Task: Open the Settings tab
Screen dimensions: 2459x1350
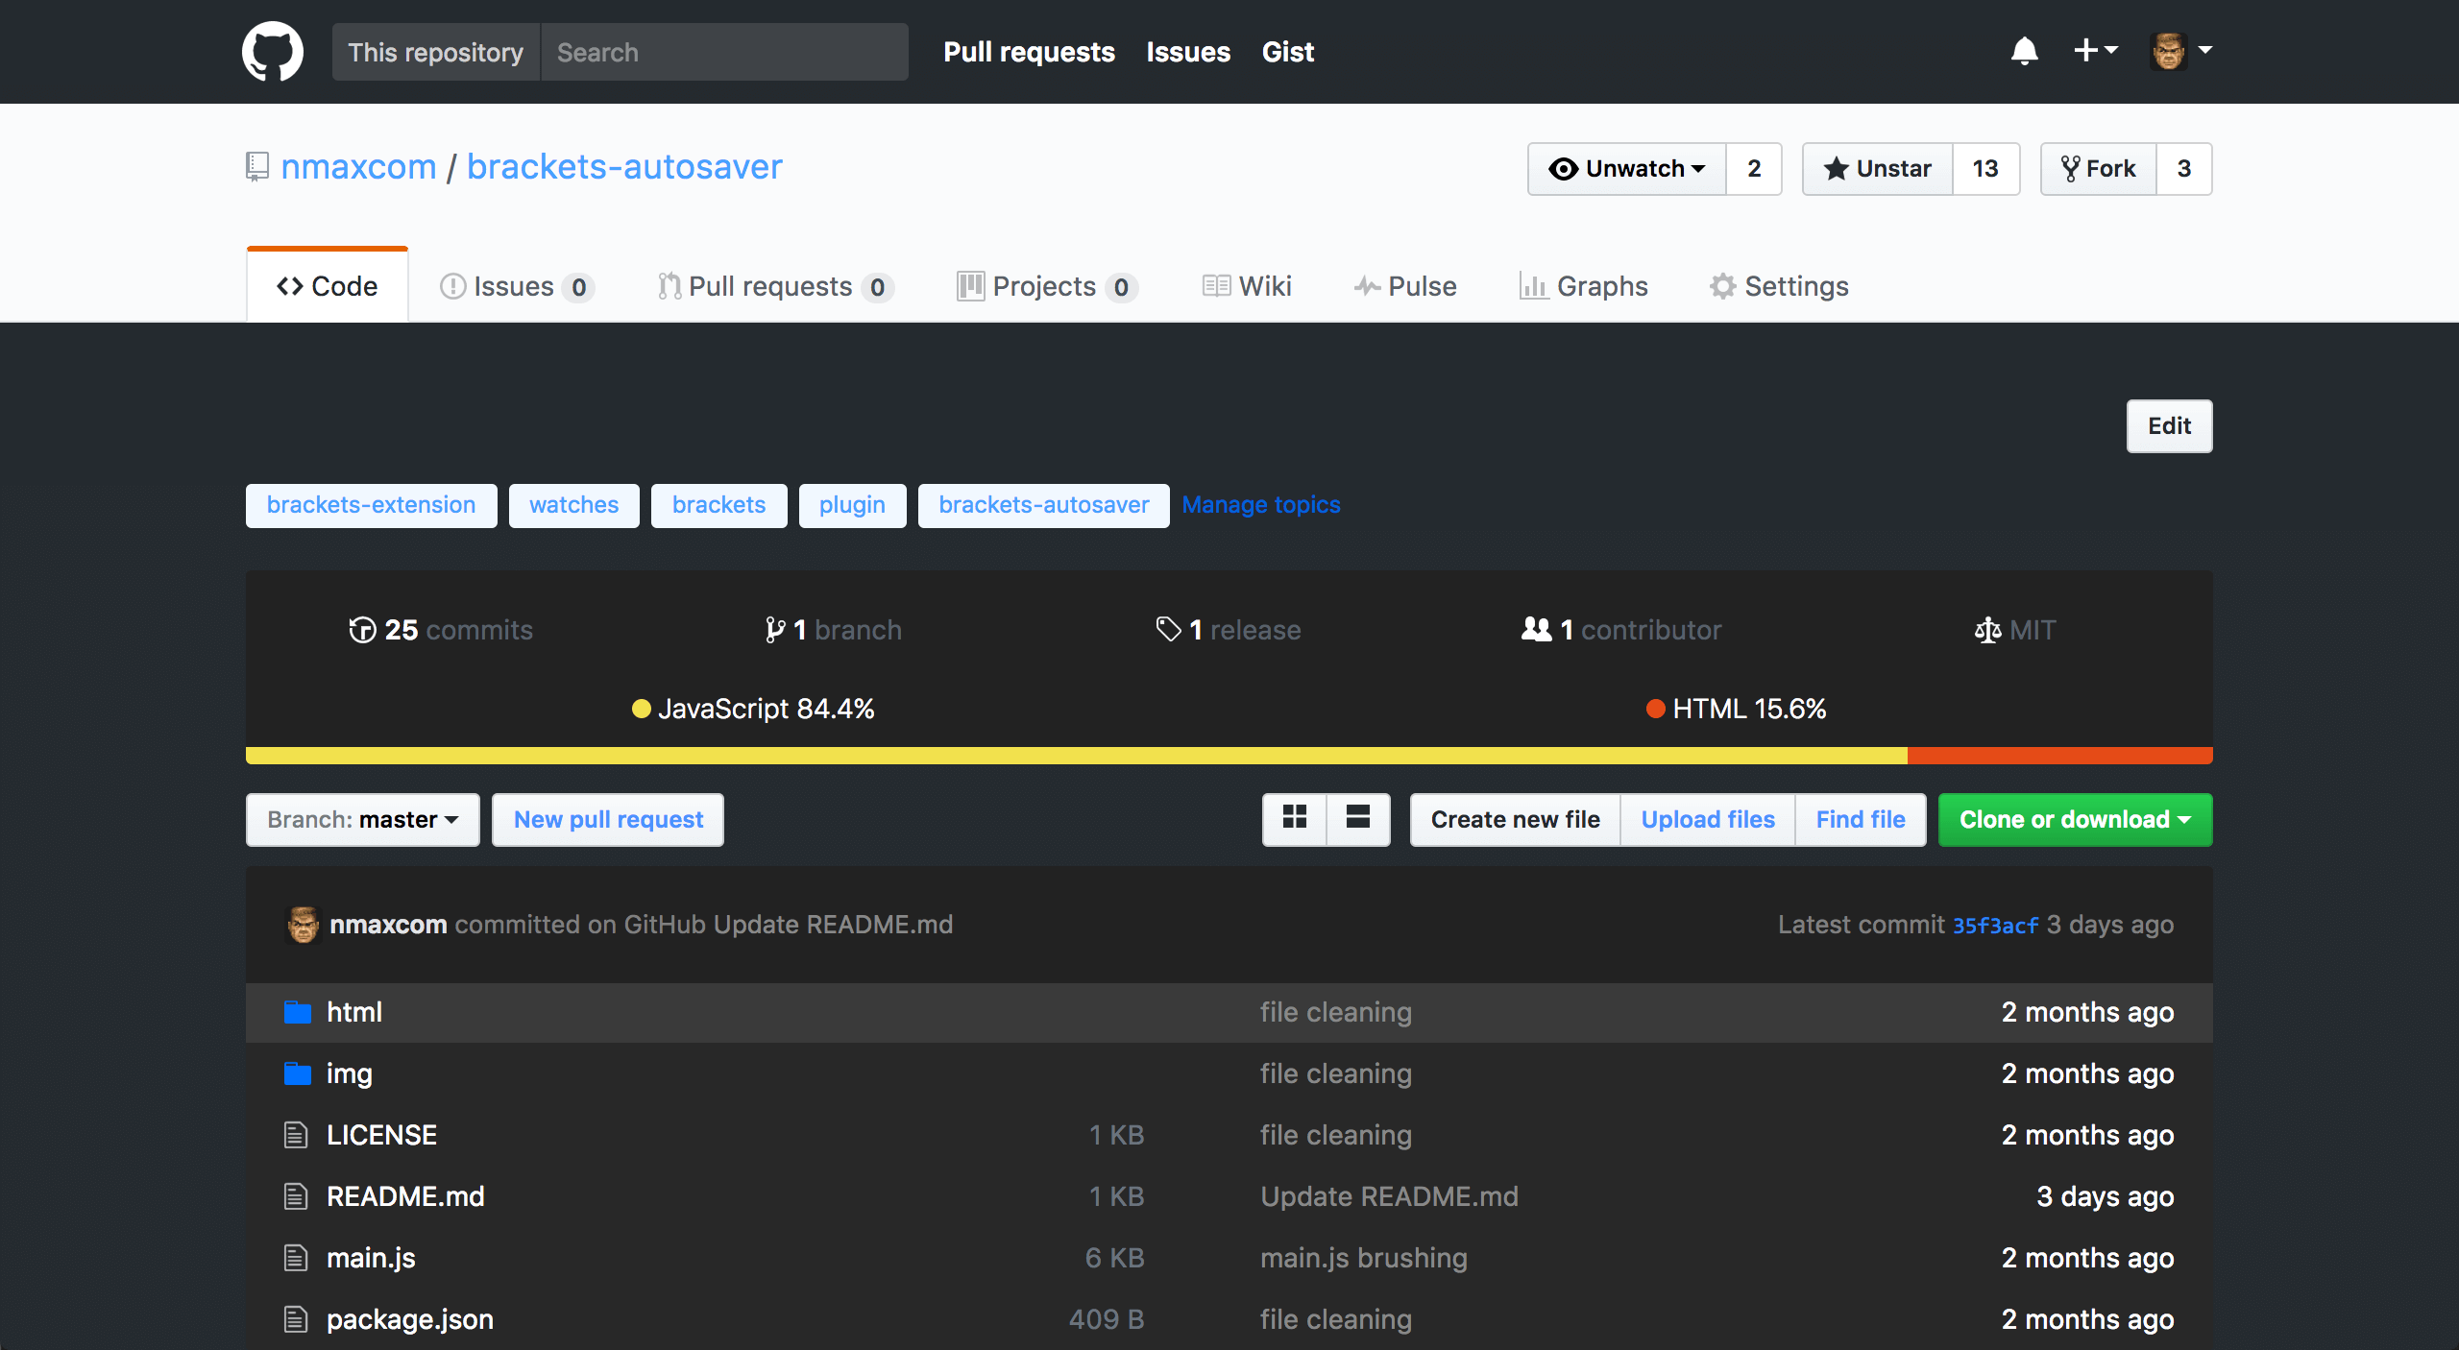Action: (x=1779, y=286)
